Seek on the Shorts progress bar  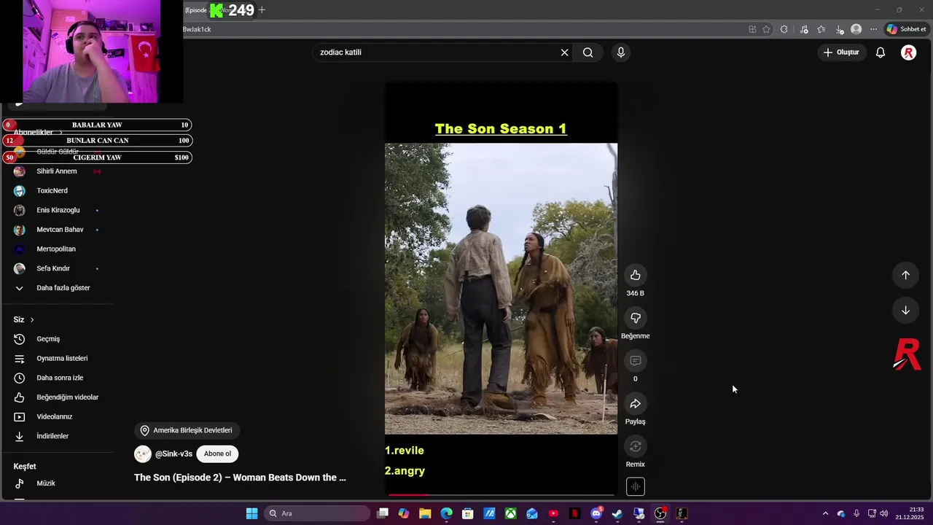[501, 494]
